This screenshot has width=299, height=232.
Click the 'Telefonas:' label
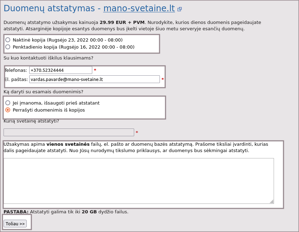tap(16, 70)
